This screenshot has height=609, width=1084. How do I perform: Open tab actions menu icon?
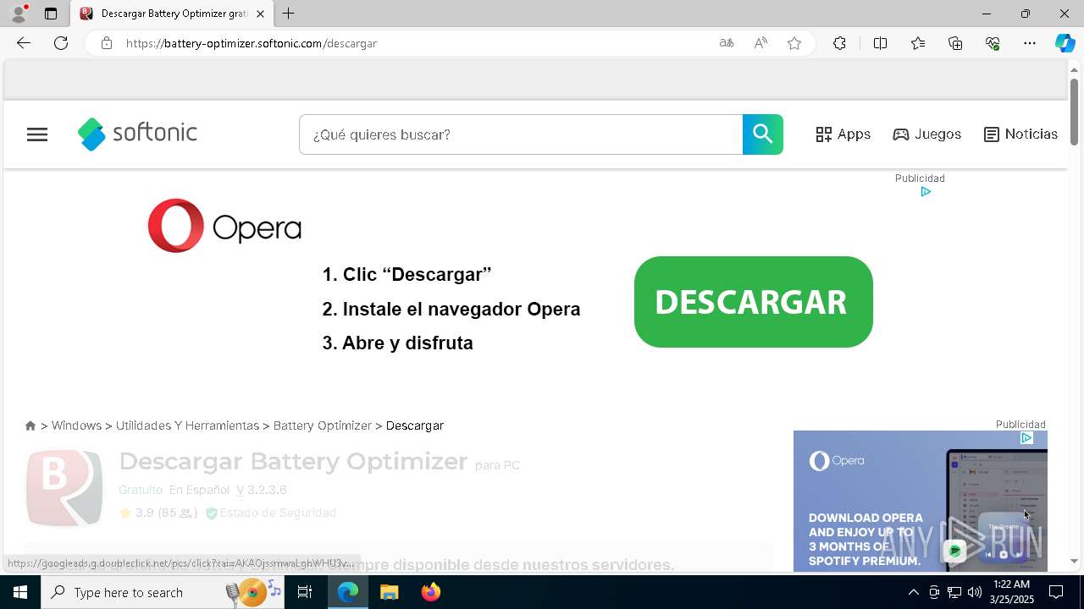click(51, 14)
